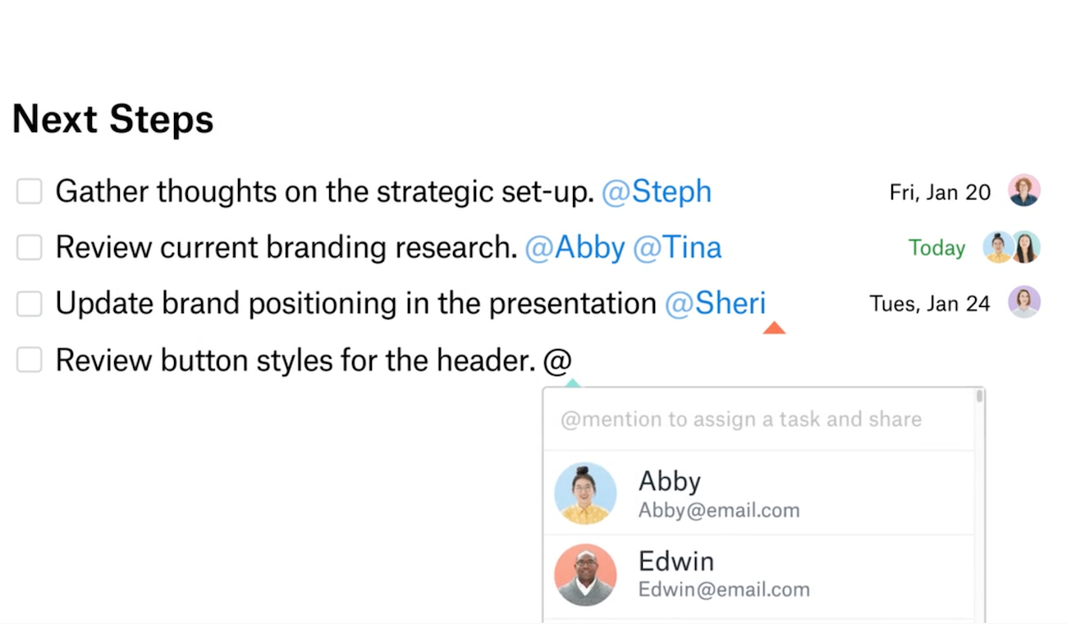Click the mention popup scrollbar
The image size is (1067, 624).
click(x=979, y=397)
